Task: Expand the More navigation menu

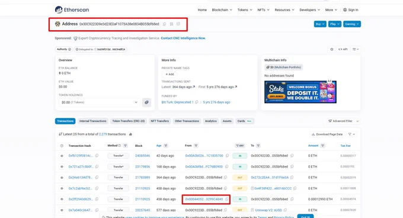Action: point(331,9)
